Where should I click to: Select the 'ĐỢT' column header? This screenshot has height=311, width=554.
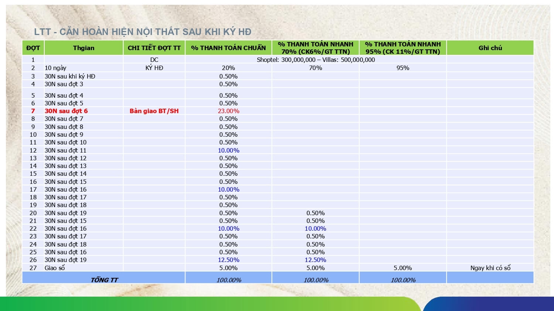(33, 48)
